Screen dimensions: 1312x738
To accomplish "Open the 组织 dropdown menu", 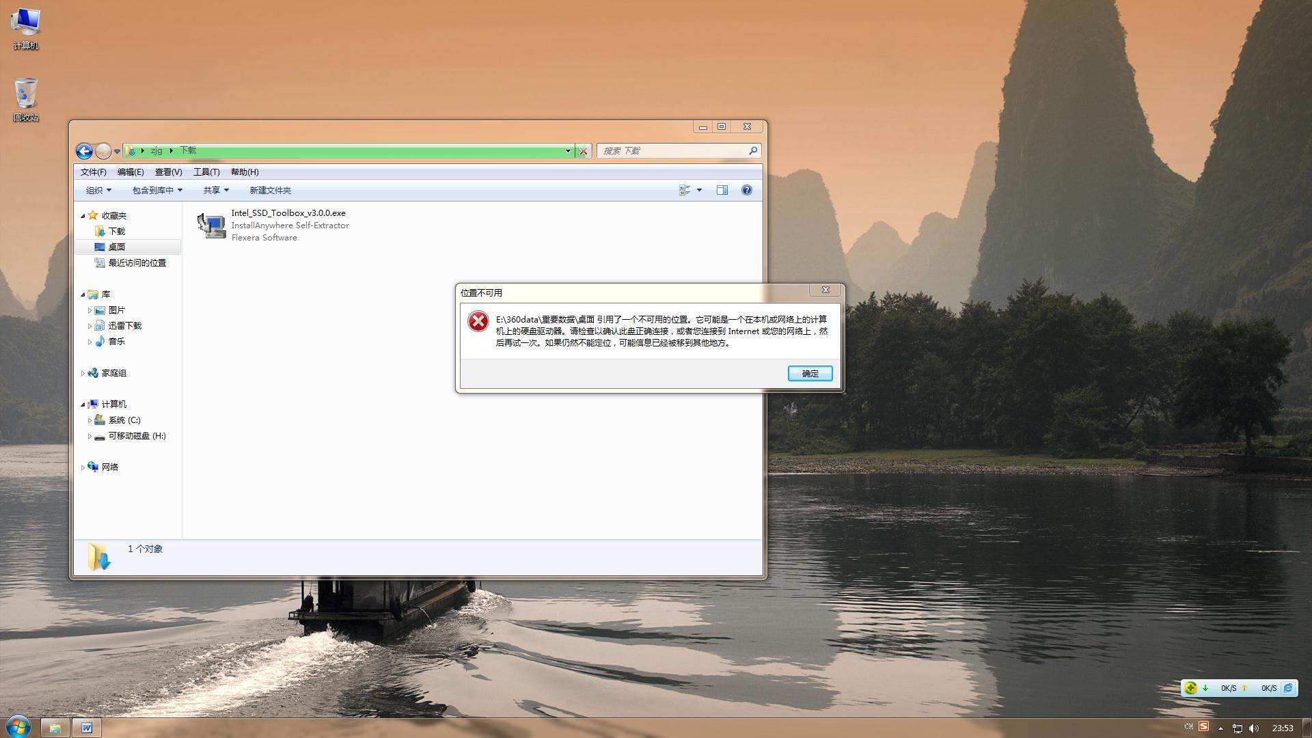I will click(x=98, y=191).
